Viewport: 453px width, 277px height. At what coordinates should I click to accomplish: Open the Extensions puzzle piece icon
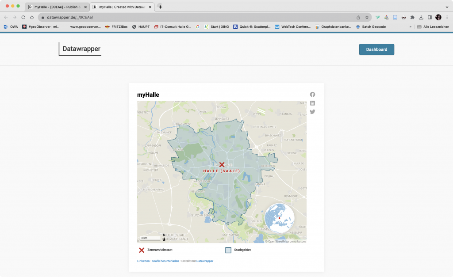coord(412,17)
